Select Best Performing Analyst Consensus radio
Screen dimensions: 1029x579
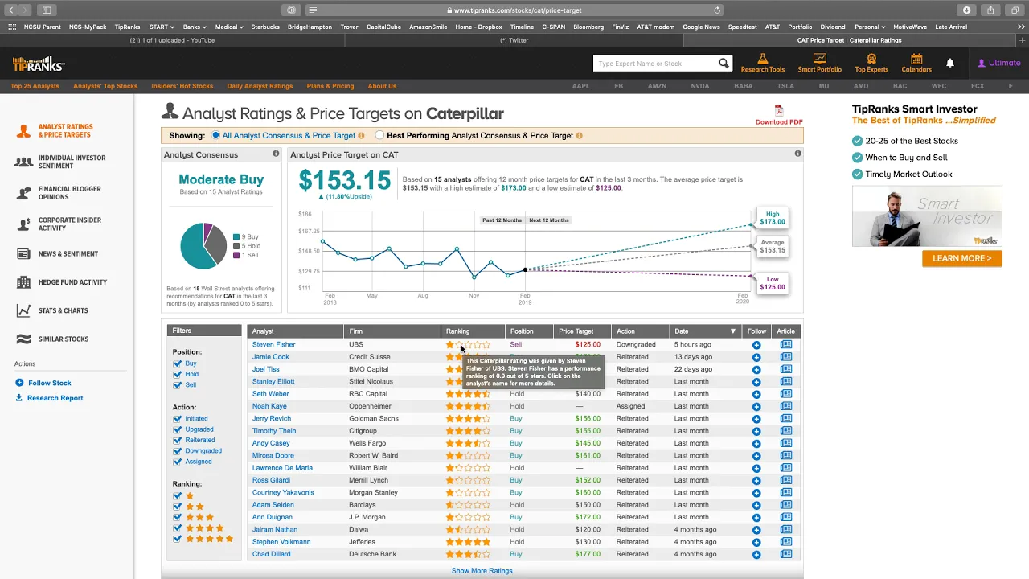click(379, 136)
